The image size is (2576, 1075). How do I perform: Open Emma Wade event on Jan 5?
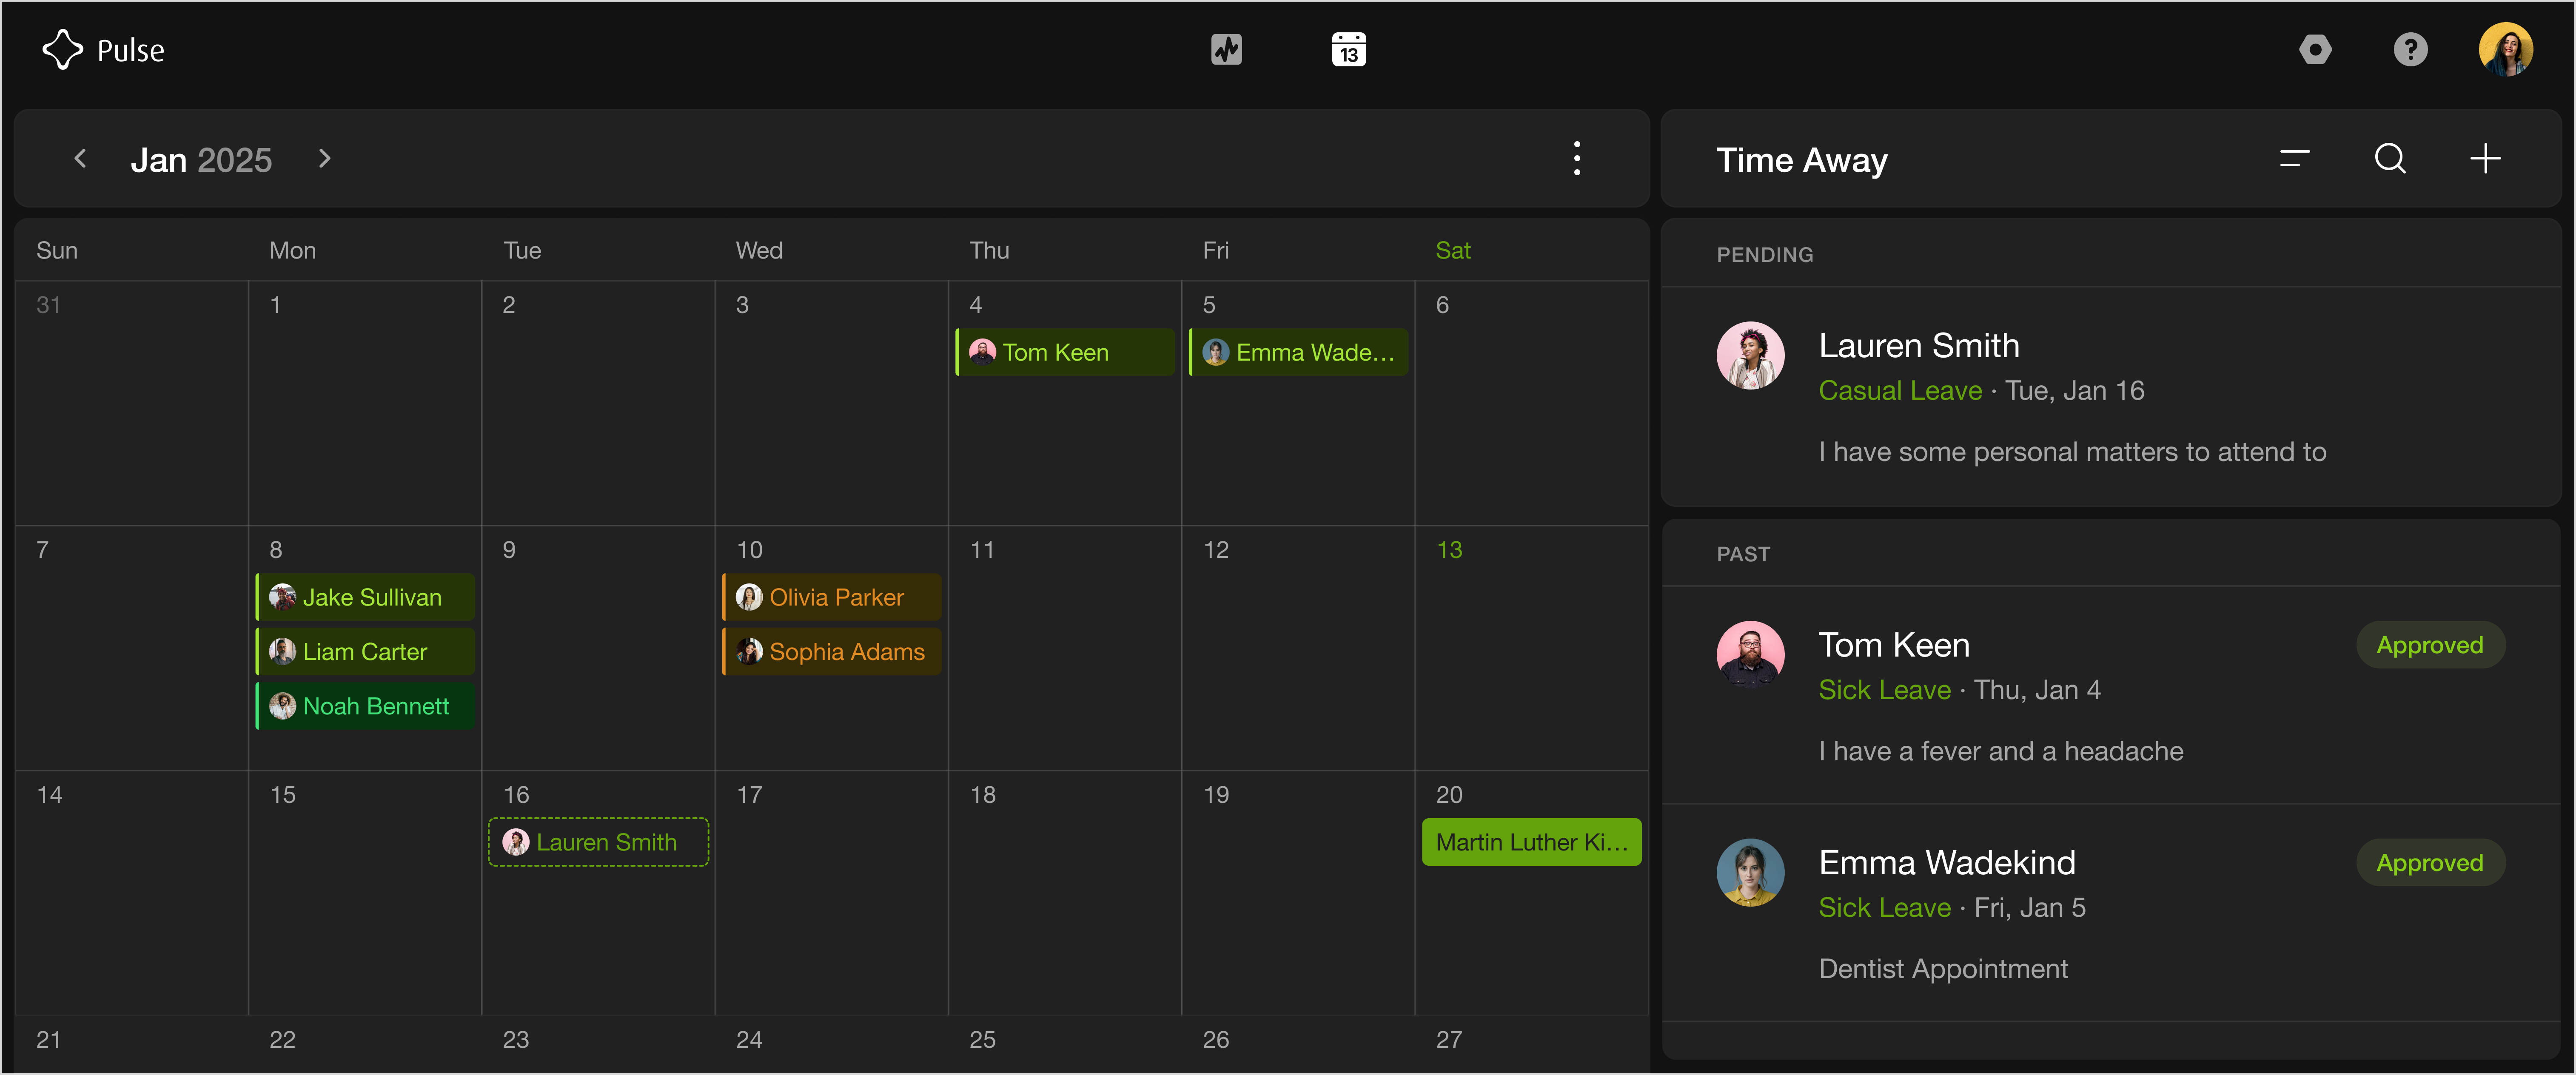[x=1298, y=352]
